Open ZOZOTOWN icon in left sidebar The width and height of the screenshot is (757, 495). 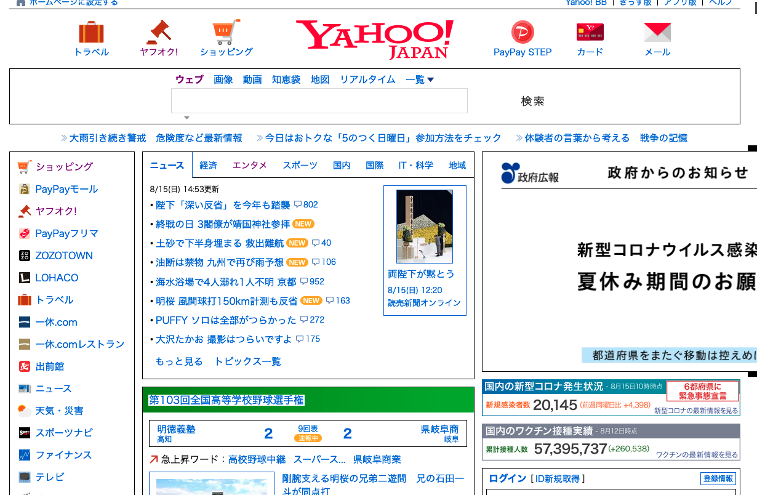(x=25, y=256)
